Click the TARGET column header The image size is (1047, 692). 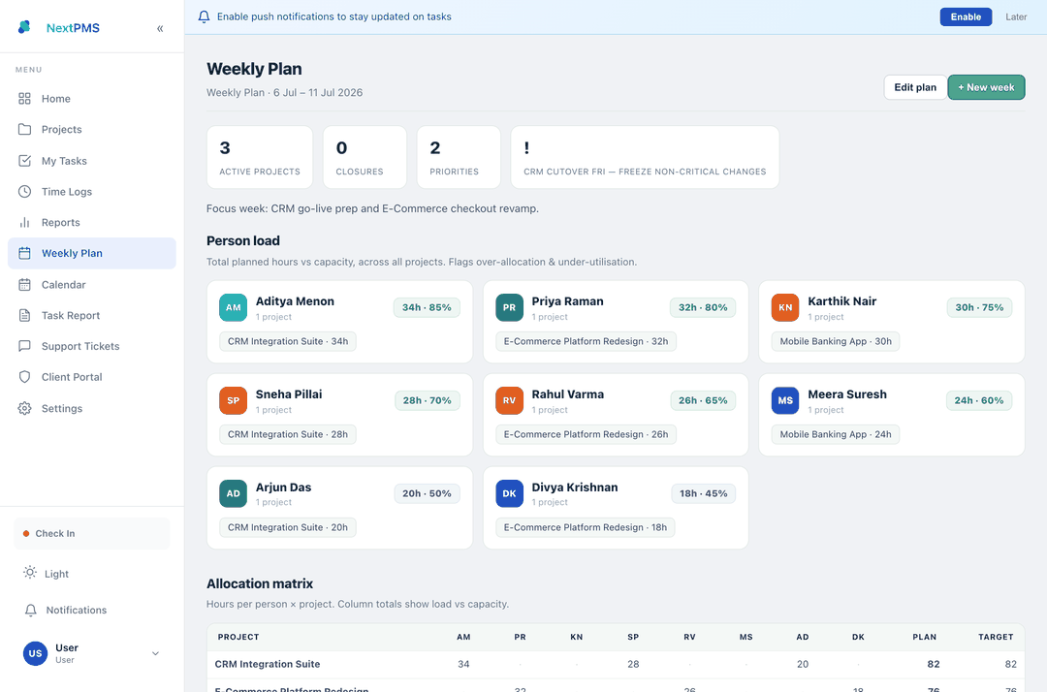coord(996,638)
